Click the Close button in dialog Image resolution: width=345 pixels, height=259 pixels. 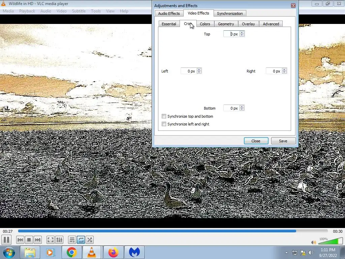[x=256, y=141]
